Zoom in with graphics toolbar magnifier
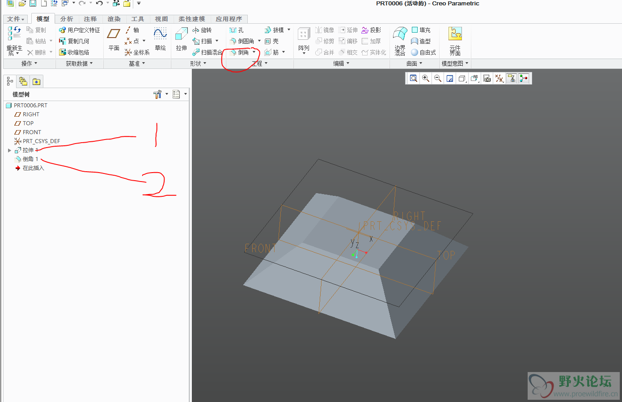The height and width of the screenshot is (402, 622). tap(426, 79)
